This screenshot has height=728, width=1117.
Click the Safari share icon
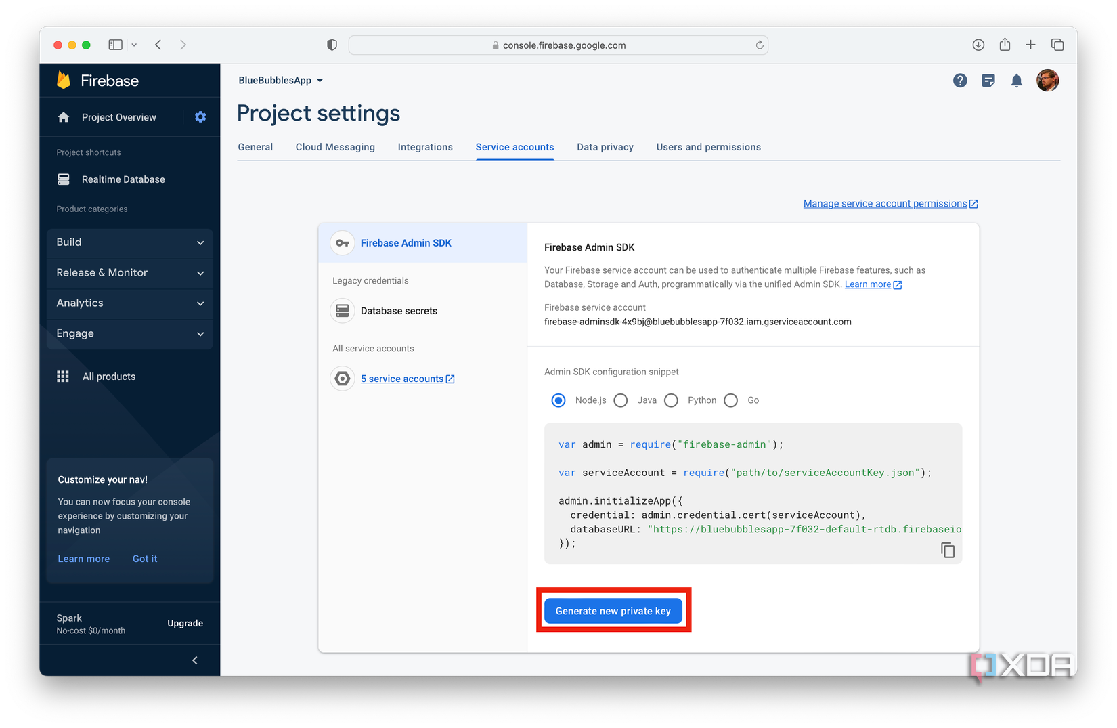pos(1005,44)
